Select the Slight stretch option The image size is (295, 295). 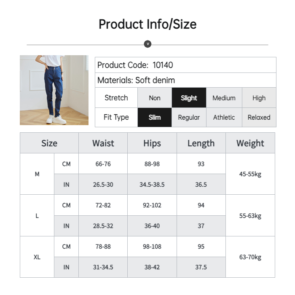[189, 98]
